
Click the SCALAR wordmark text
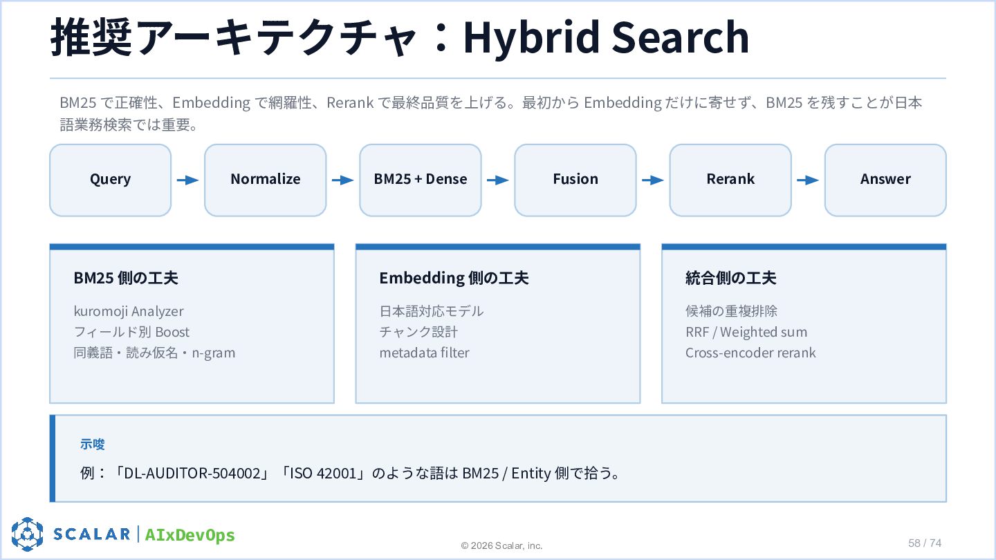[92, 534]
